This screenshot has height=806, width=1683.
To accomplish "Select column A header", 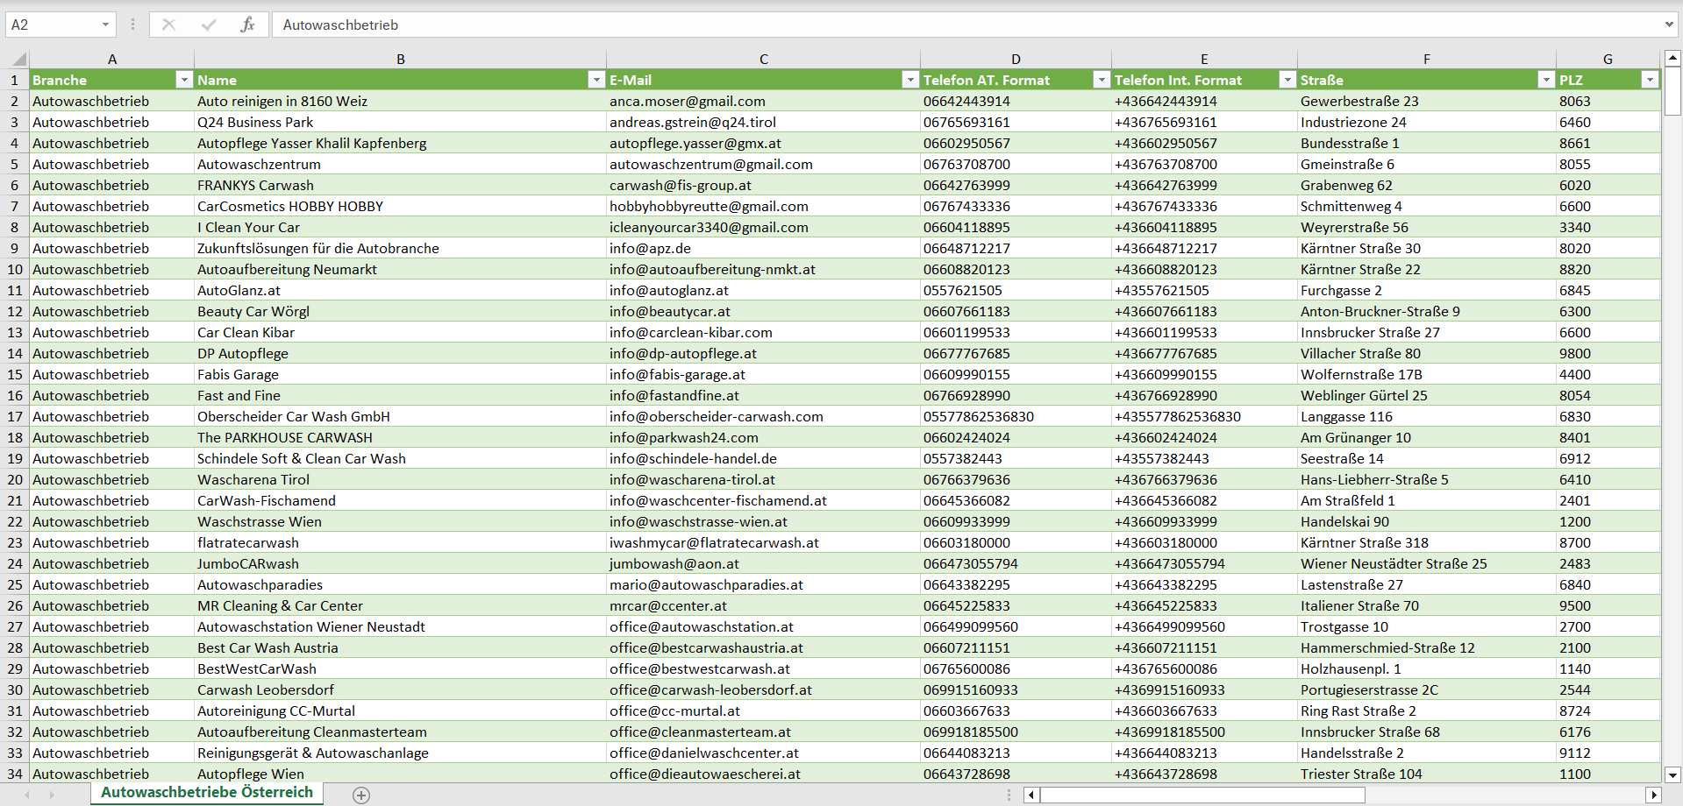I will pos(111,59).
